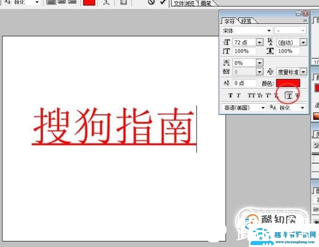The height and width of the screenshot is (247, 319).
Task: Toggle Underline text style button
Action: point(289,95)
